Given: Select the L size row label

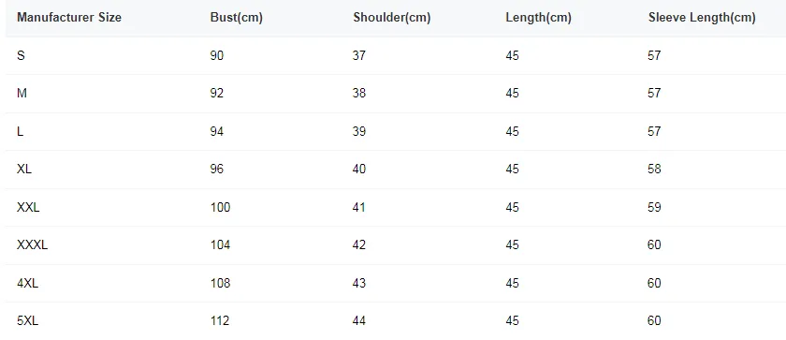Looking at the screenshot, I should pos(20,131).
